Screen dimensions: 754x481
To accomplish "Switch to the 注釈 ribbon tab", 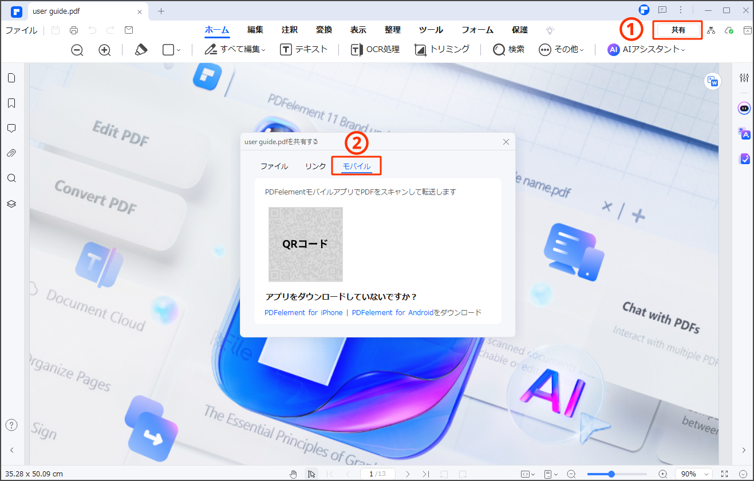I will 290,30.
